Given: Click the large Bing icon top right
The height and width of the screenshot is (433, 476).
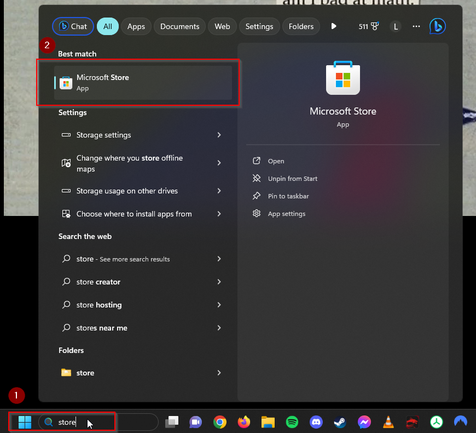Looking at the screenshot, I should 438,26.
